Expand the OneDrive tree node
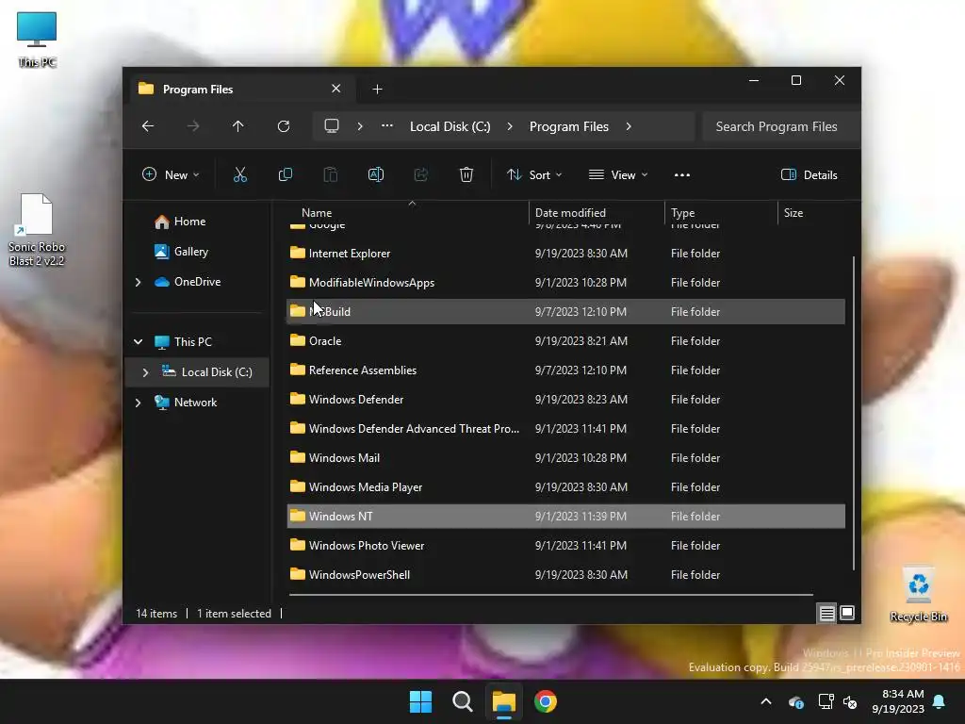The height and width of the screenshot is (724, 965). (x=138, y=282)
